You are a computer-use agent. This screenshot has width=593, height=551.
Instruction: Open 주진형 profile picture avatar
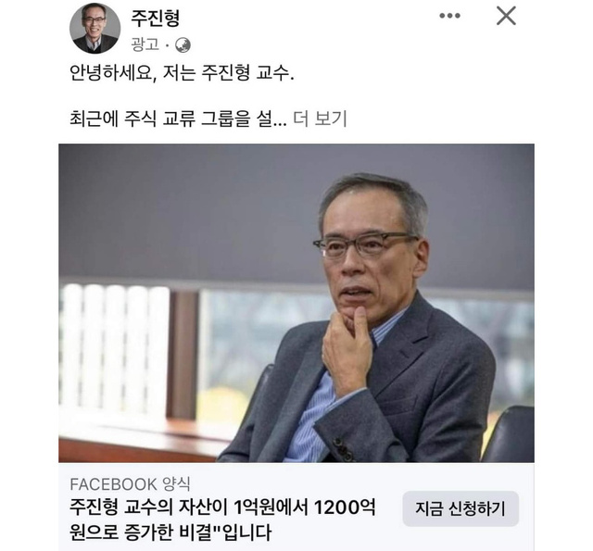point(95,29)
